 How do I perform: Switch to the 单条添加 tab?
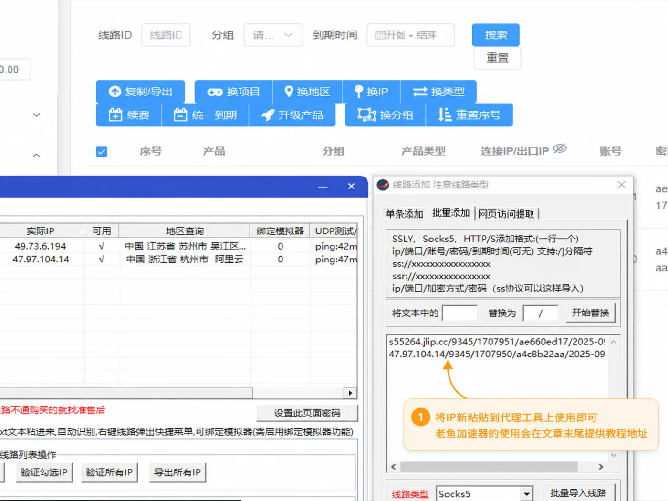coord(404,214)
